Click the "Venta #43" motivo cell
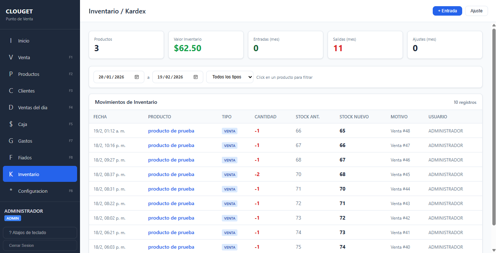496x253 pixels. tap(400, 203)
